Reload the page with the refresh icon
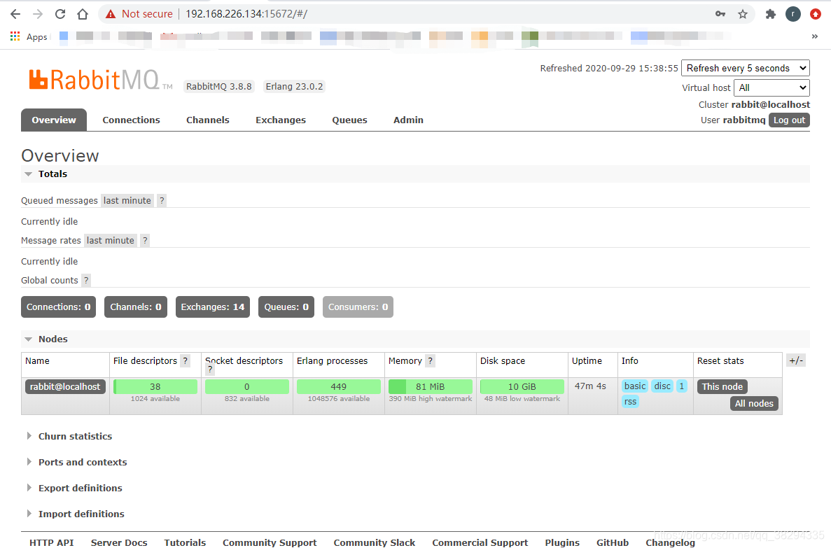Screen dimensions: 831x548 point(60,14)
